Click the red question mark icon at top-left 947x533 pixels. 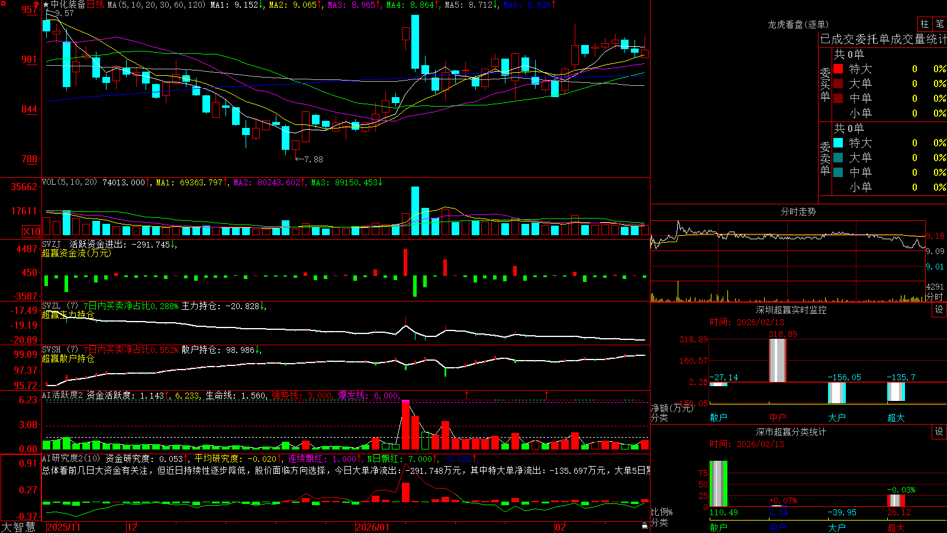pyautogui.click(x=37, y=5)
